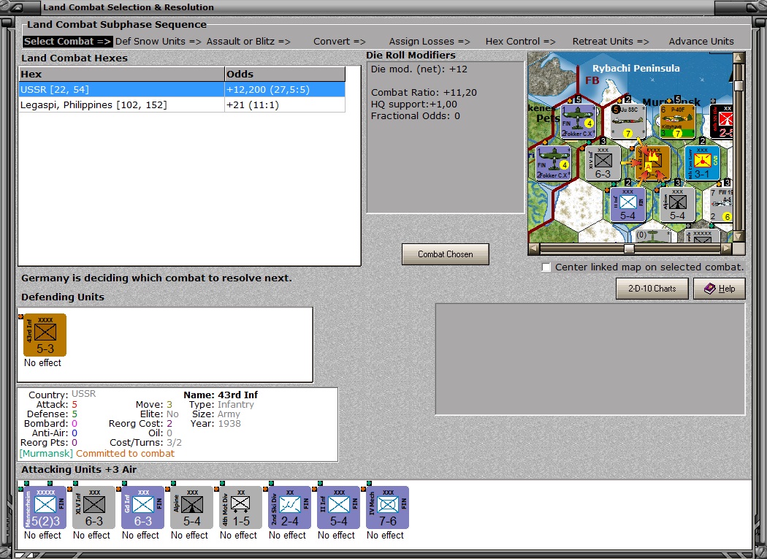Click the Type: Infantry value
767x559 pixels.
point(236,404)
